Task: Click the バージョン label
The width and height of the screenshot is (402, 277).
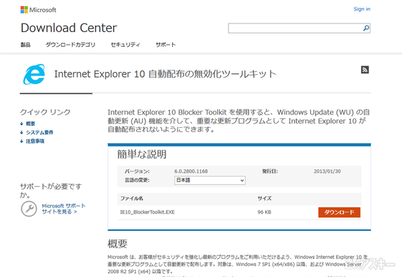Action: [x=137, y=171]
